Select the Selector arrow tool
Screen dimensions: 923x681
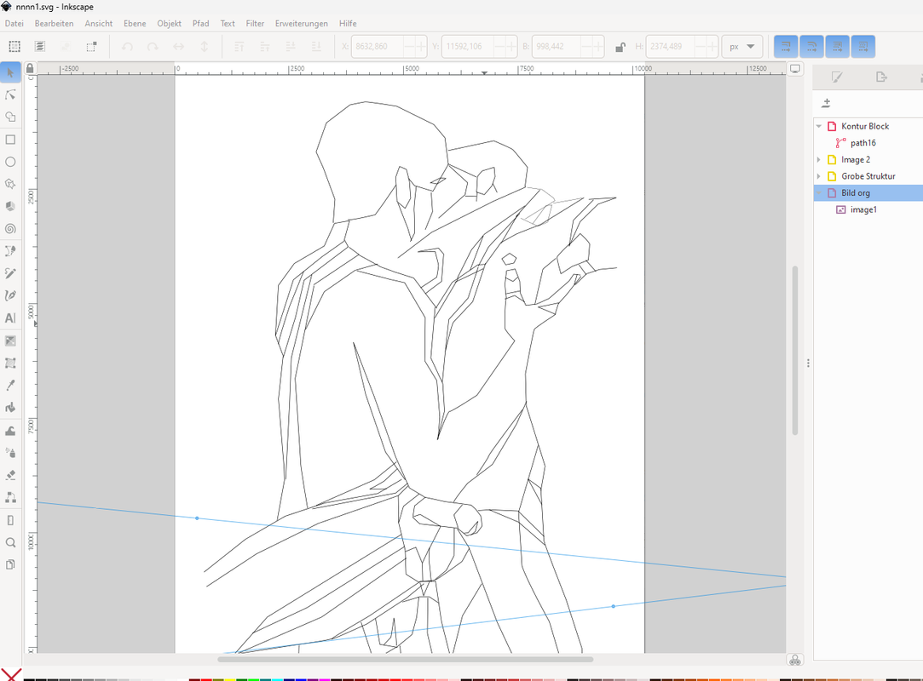pyautogui.click(x=10, y=72)
